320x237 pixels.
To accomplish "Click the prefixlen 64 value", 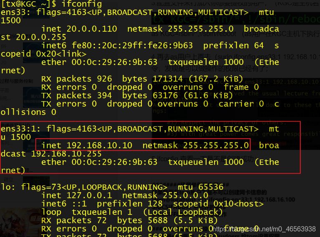I will tap(233, 45).
